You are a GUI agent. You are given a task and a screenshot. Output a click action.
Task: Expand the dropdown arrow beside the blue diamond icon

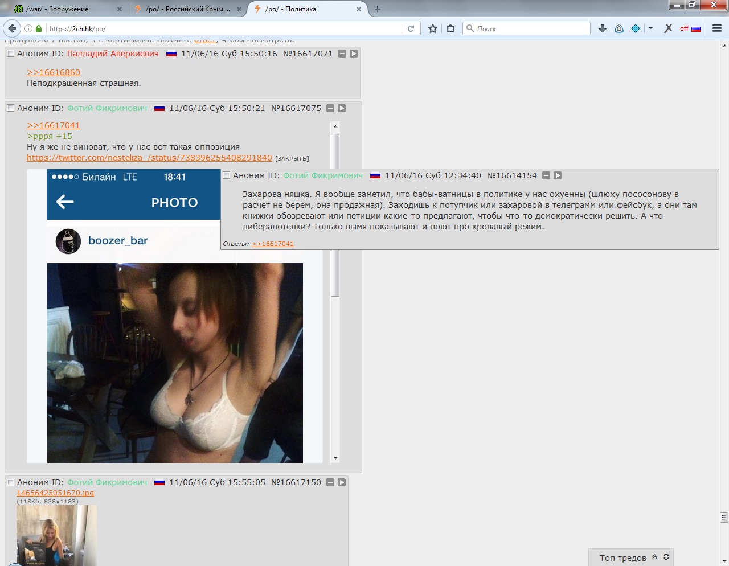(x=650, y=28)
